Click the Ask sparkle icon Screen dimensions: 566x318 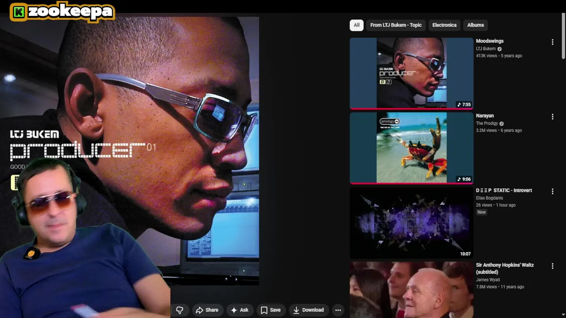[x=234, y=310]
